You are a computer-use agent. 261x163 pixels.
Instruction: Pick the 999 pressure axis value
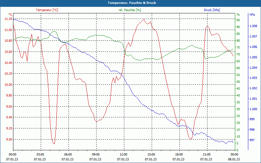(252, 119)
